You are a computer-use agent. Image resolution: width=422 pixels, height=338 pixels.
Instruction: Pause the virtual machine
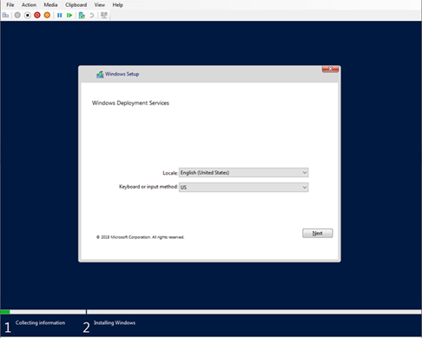click(x=60, y=15)
